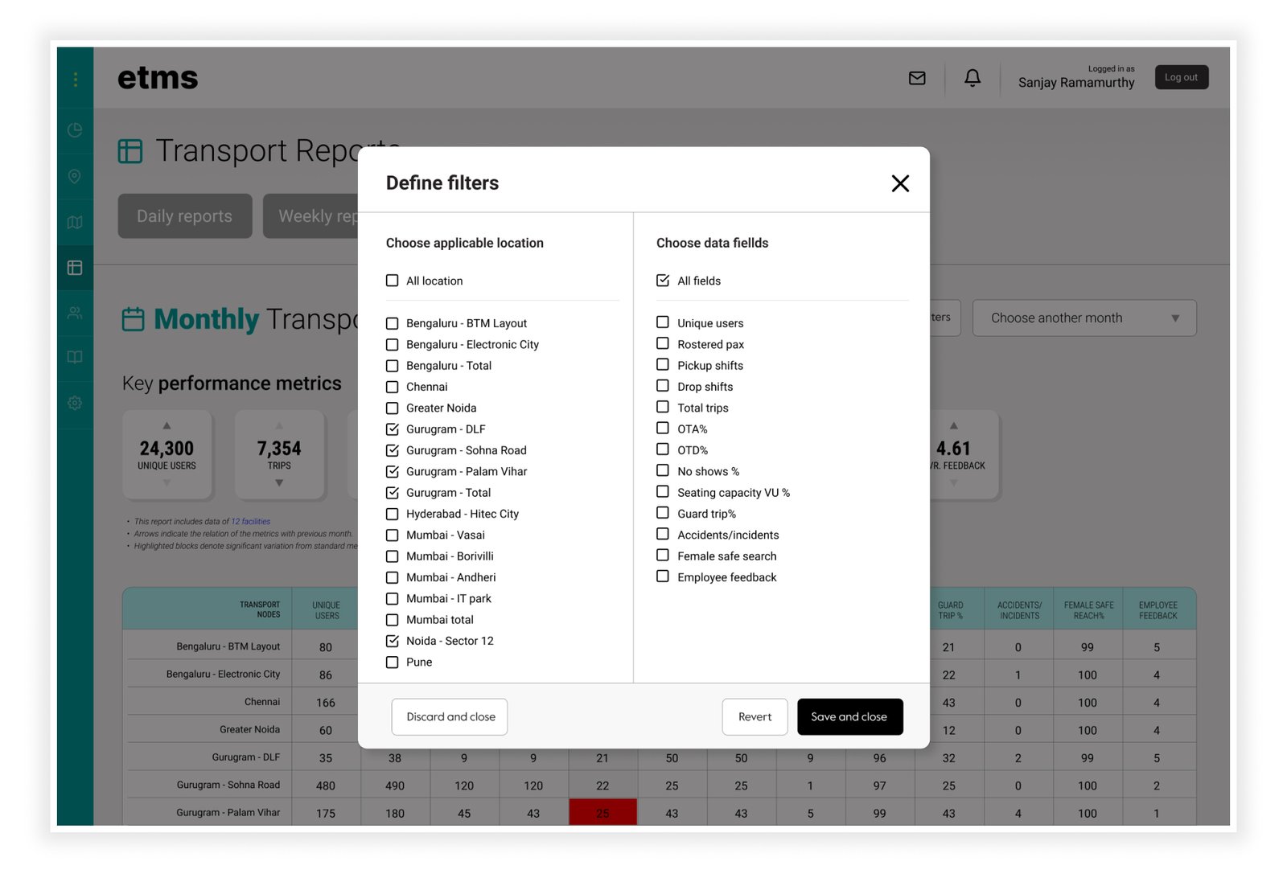Open the mail inbox icon
This screenshot has width=1287, height=882.
pyautogui.click(x=917, y=78)
